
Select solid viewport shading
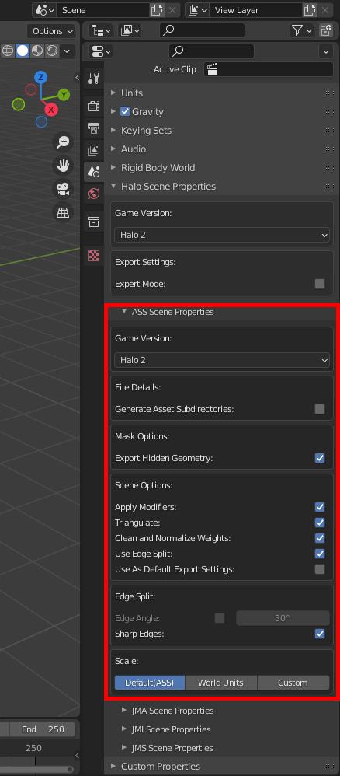point(23,51)
